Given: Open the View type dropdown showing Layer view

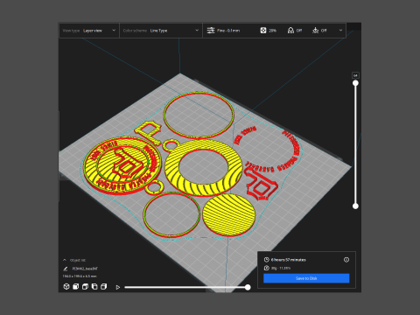Looking at the screenshot, I should tap(89, 31).
